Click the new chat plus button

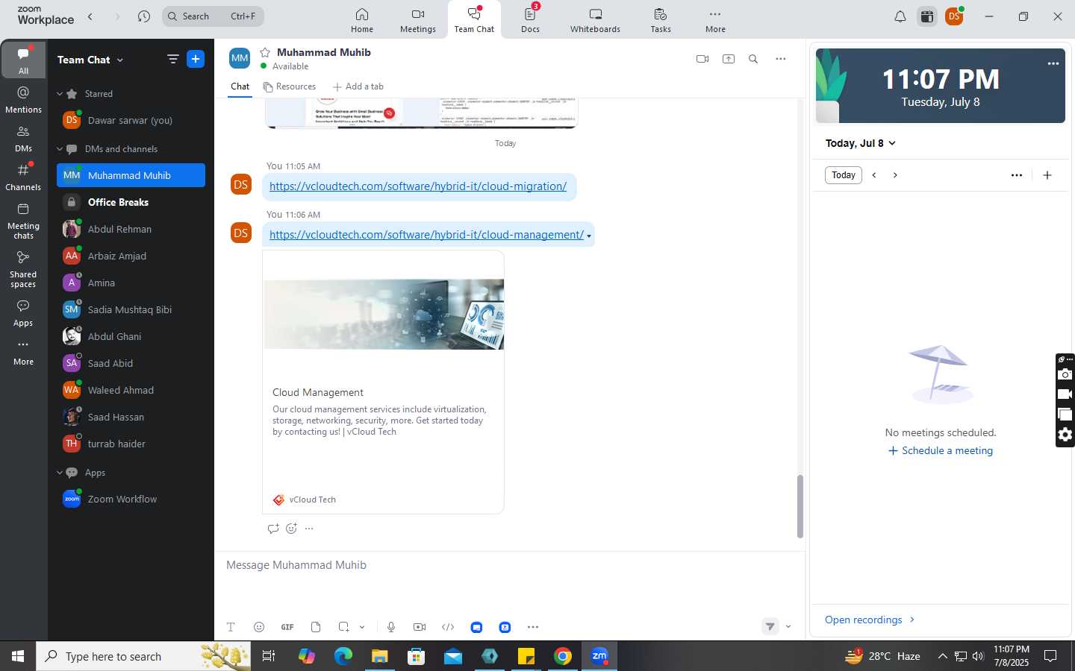pos(196,60)
